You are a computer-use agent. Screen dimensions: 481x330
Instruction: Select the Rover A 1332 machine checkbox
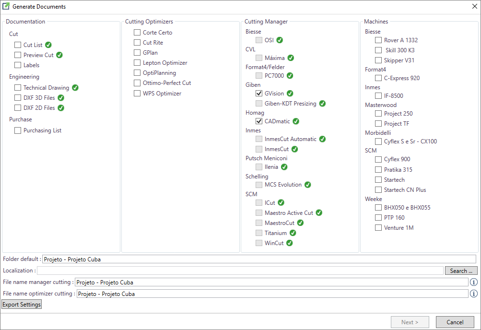pyautogui.click(x=378, y=40)
